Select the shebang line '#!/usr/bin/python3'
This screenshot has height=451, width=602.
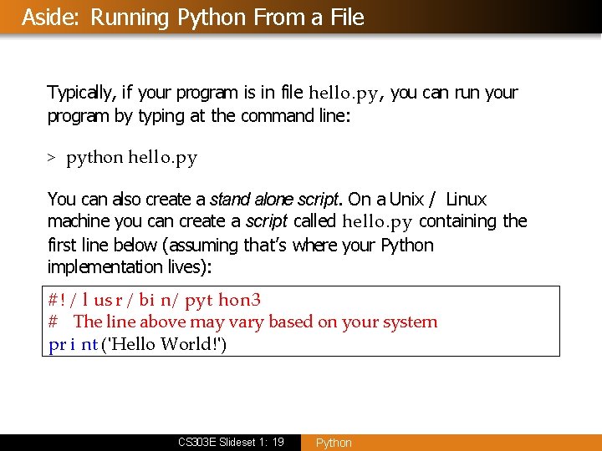click(155, 301)
